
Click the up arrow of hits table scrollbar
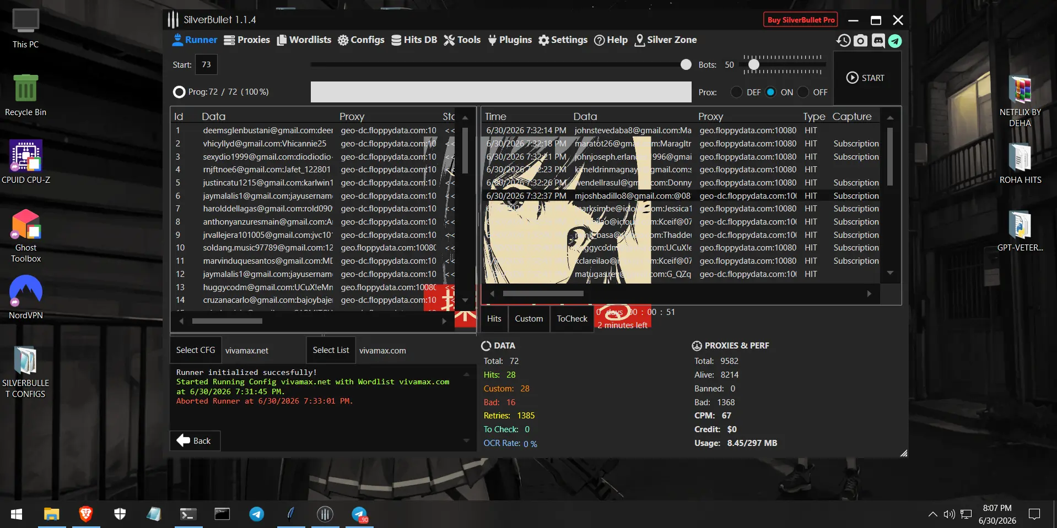coord(890,117)
